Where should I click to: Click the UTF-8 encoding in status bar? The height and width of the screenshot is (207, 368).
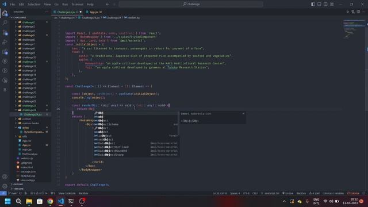[246, 193]
